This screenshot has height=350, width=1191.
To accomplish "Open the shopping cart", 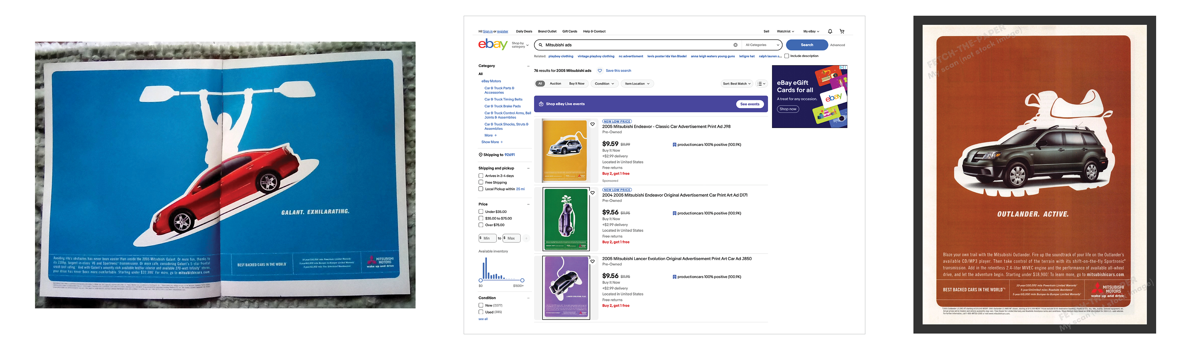I will pyautogui.click(x=842, y=31).
